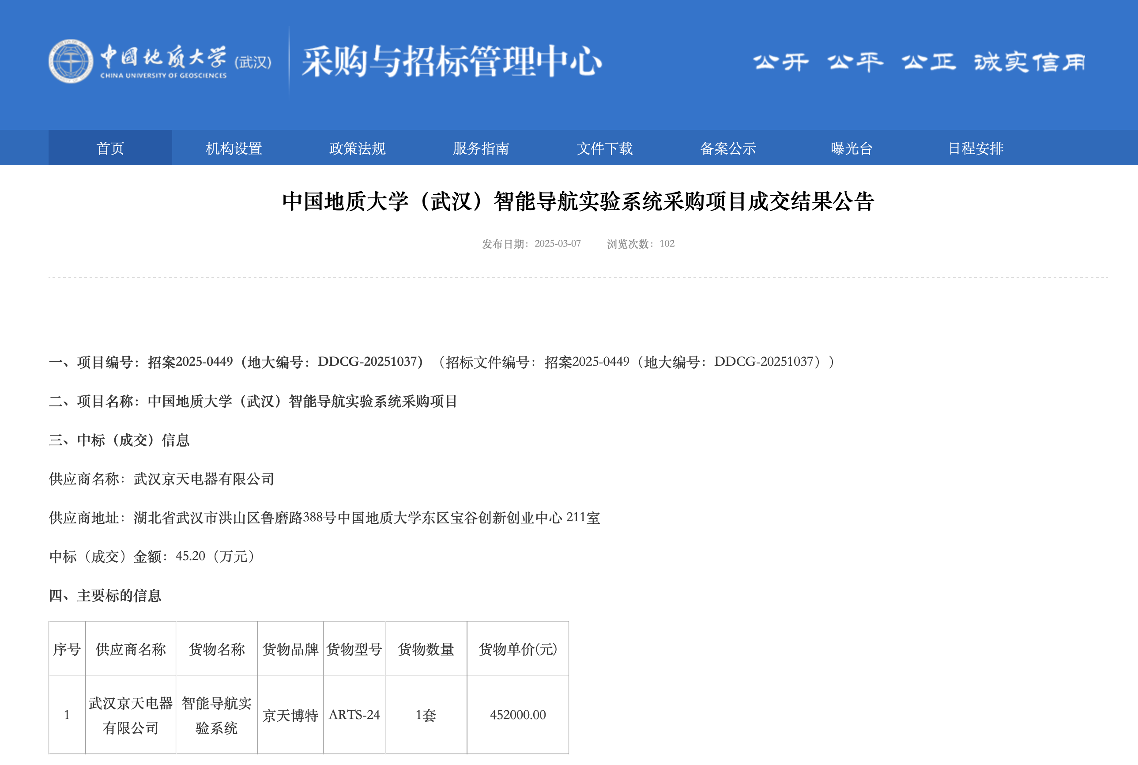Click the 中标金额 45.20（万元） line
The width and height of the screenshot is (1138, 765).
[154, 556]
